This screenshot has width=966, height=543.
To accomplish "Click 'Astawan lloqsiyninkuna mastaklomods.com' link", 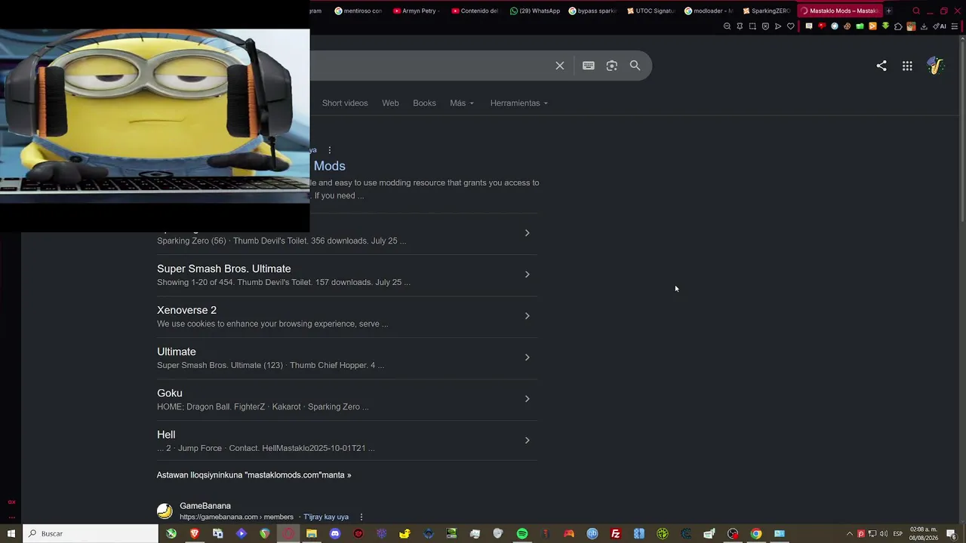I will [x=254, y=475].
